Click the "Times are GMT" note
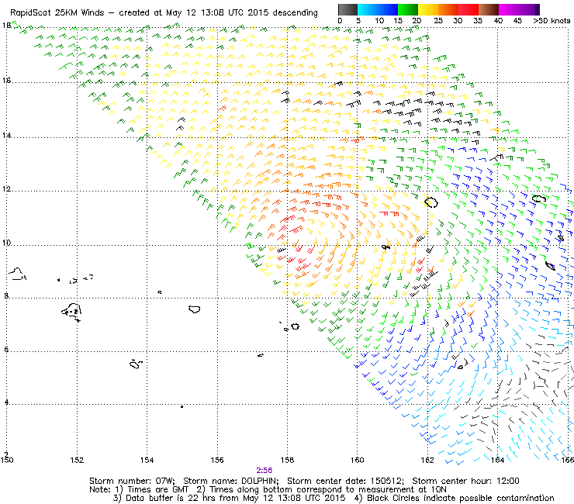 click(157, 490)
